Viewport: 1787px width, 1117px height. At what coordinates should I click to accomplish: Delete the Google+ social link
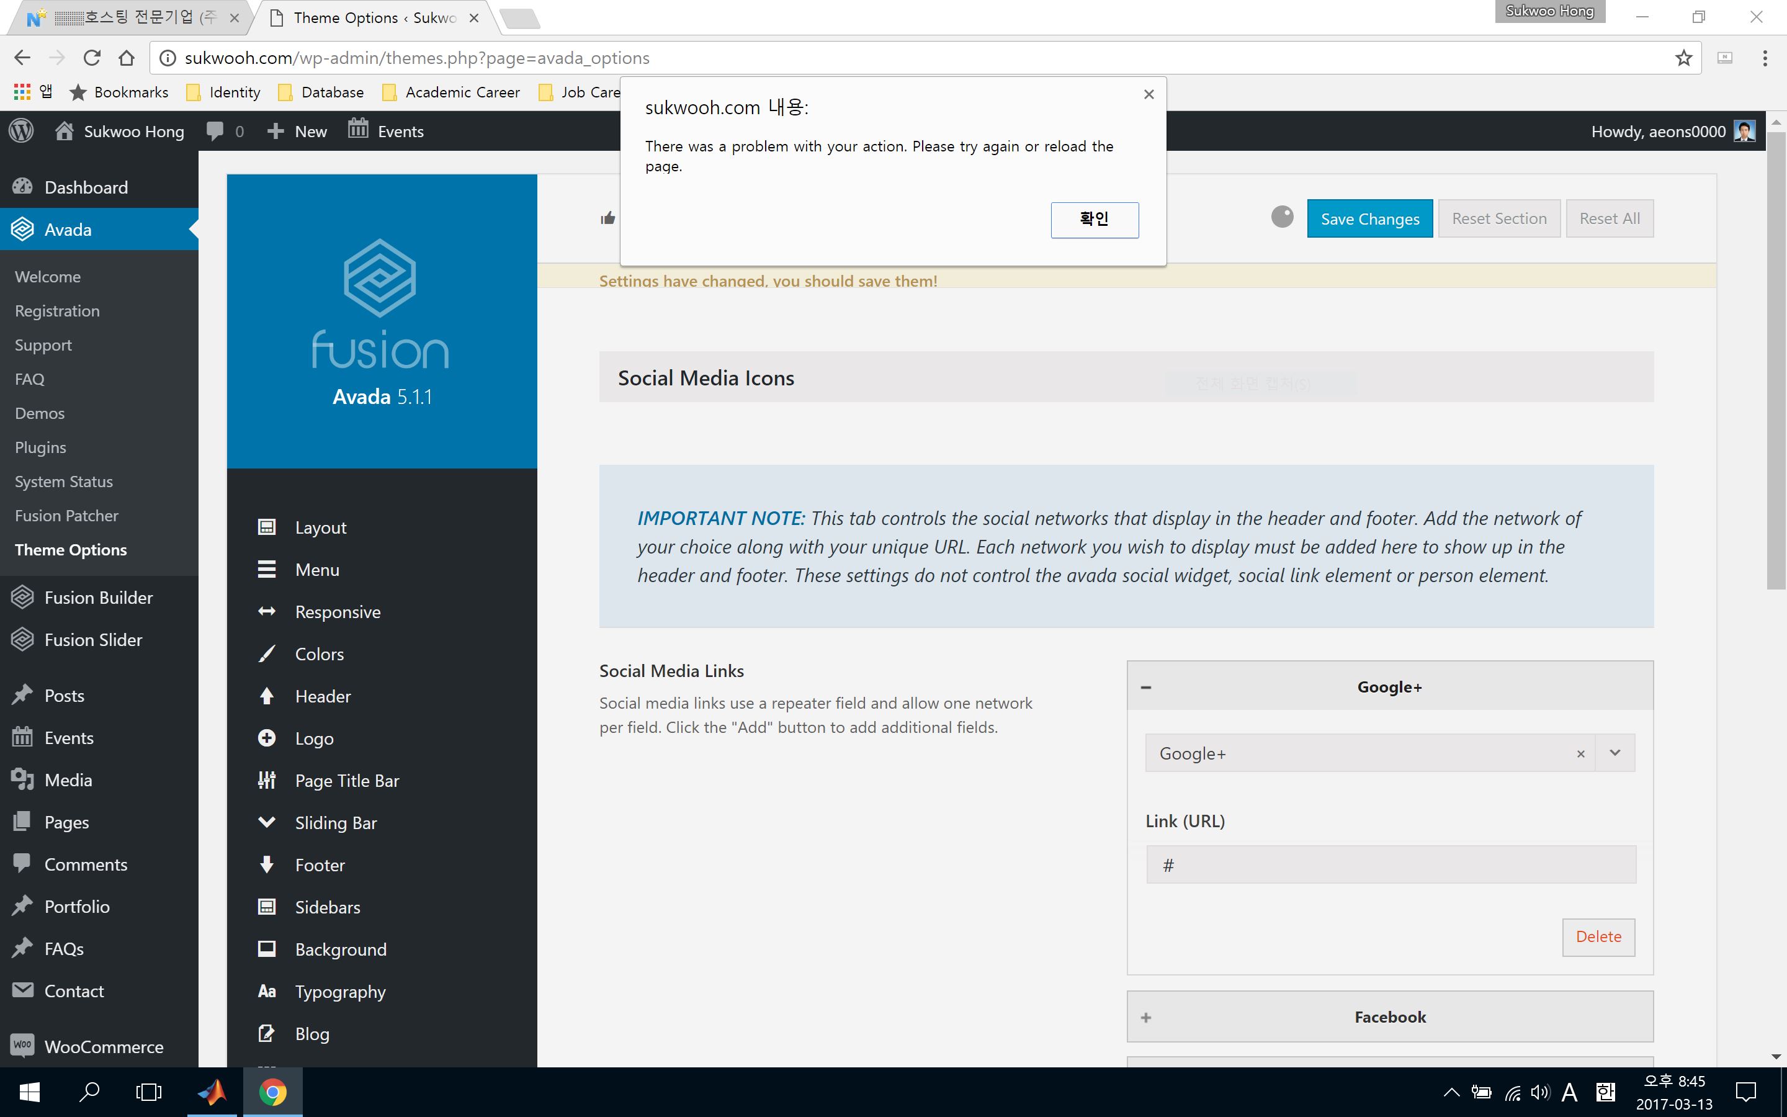[x=1598, y=937]
